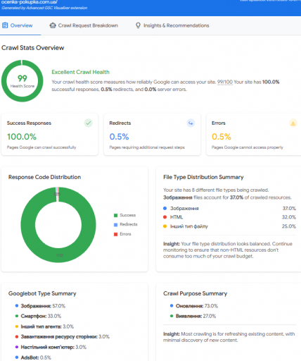Click the 100.0% success value
Screen dimensions: 301x361
point(22,137)
